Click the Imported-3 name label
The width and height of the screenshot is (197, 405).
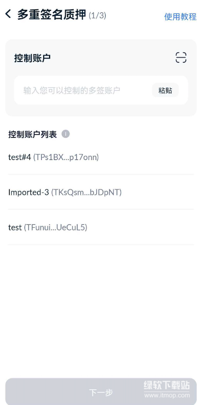pos(28,192)
